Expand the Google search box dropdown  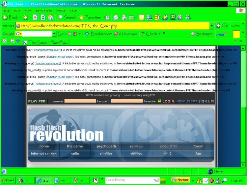click(54, 34)
